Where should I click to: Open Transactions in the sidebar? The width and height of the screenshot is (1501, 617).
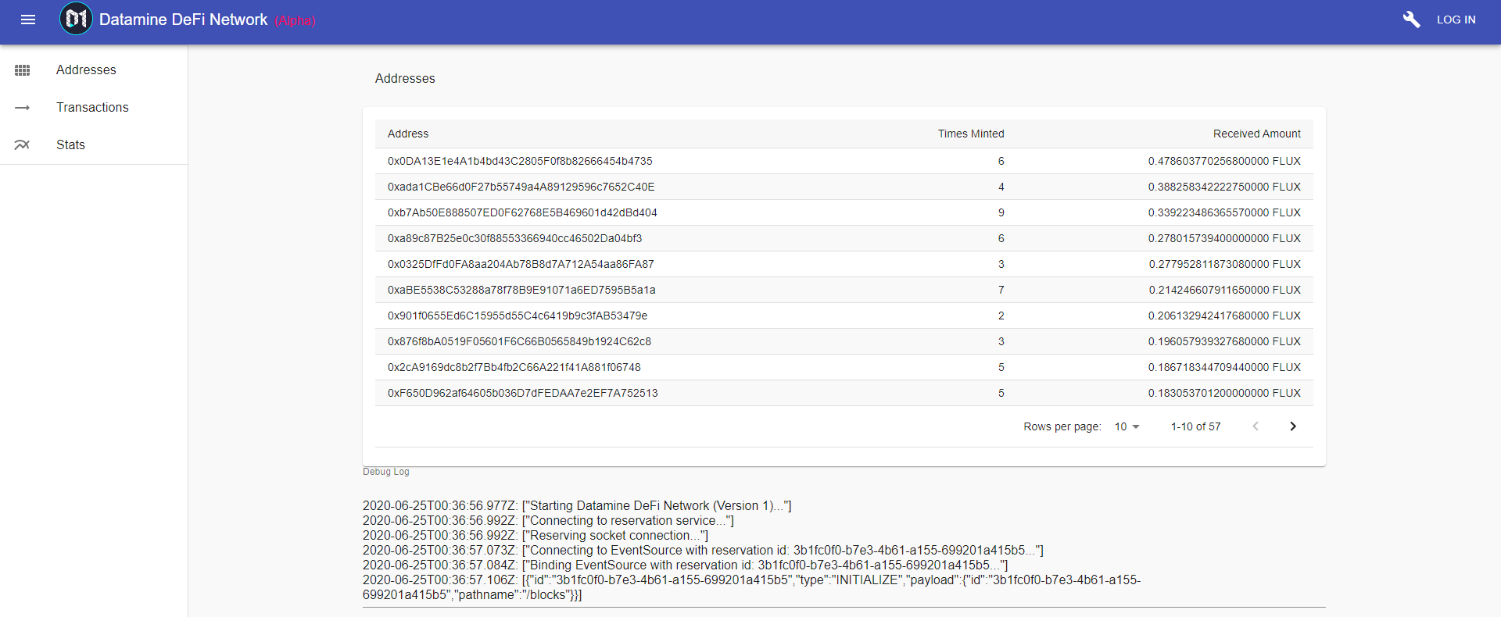coord(92,108)
